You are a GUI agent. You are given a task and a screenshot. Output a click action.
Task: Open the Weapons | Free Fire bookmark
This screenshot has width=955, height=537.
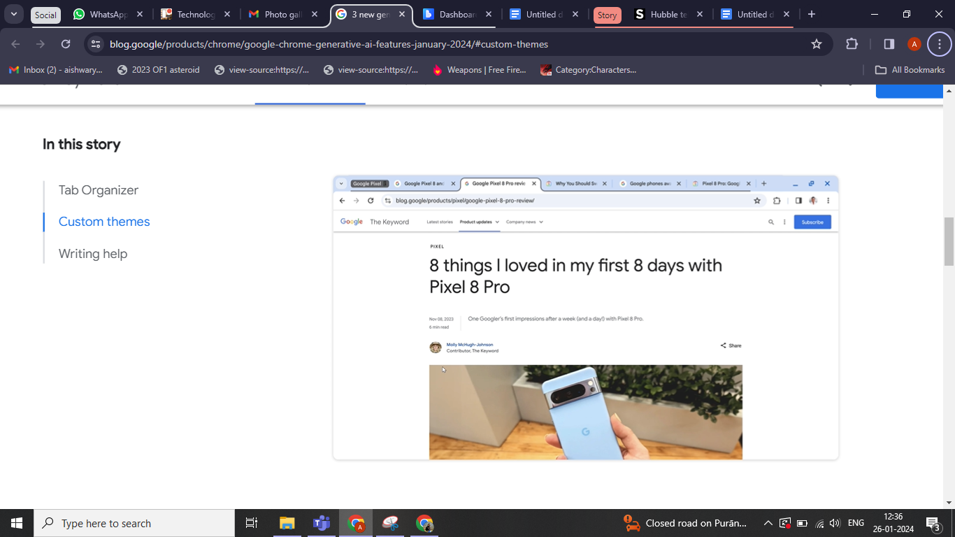(480, 70)
